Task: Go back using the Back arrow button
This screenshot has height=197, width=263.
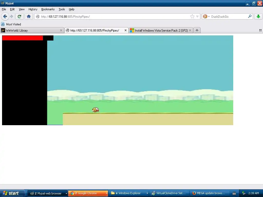Action: pos(5,16)
